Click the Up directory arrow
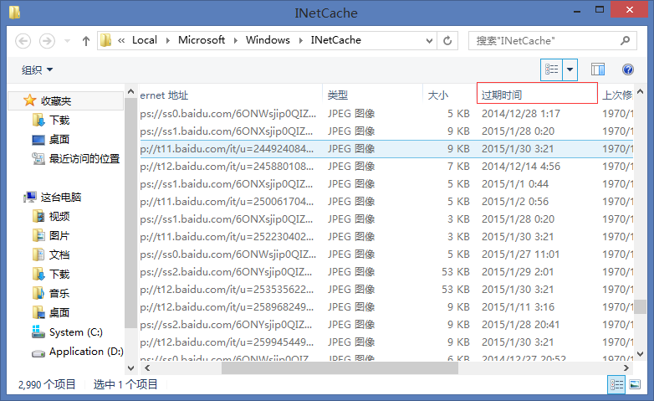This screenshot has width=654, height=401. point(86,40)
